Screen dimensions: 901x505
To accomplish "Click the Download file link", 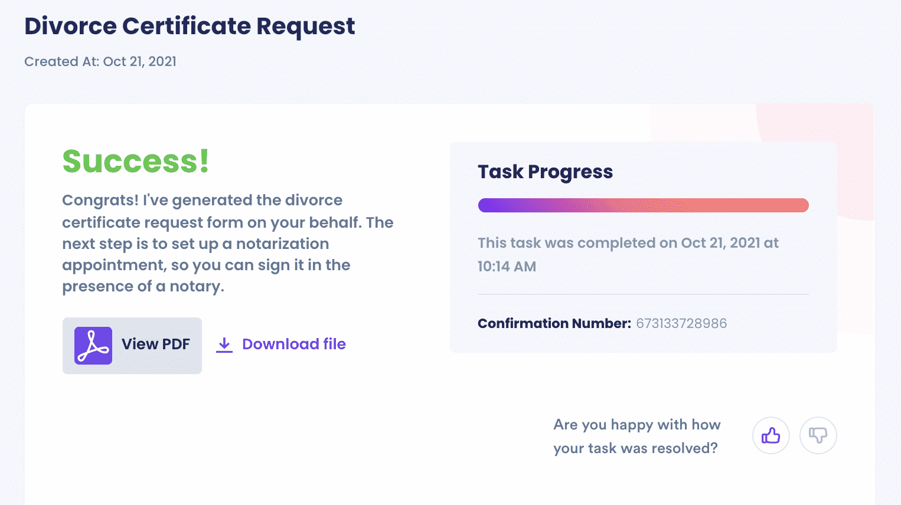I will [294, 344].
